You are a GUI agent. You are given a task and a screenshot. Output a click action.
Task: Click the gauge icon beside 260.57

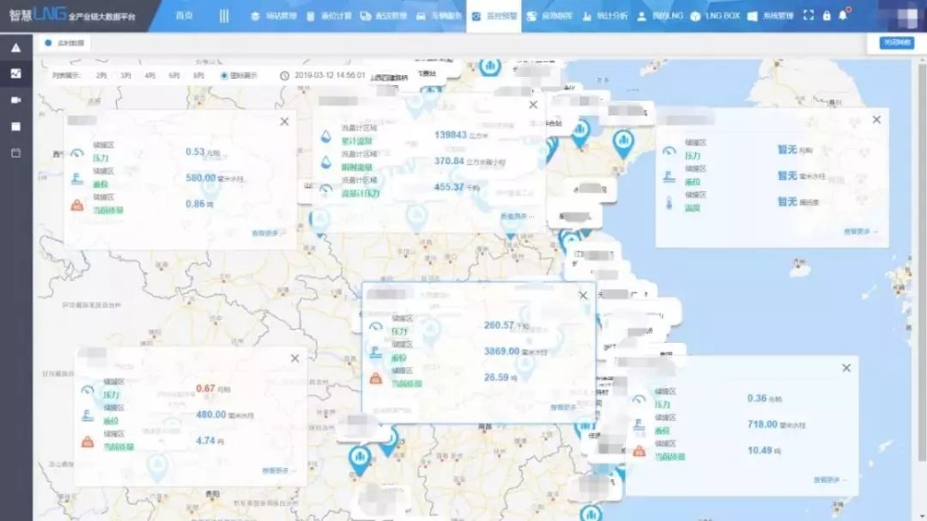[375, 326]
